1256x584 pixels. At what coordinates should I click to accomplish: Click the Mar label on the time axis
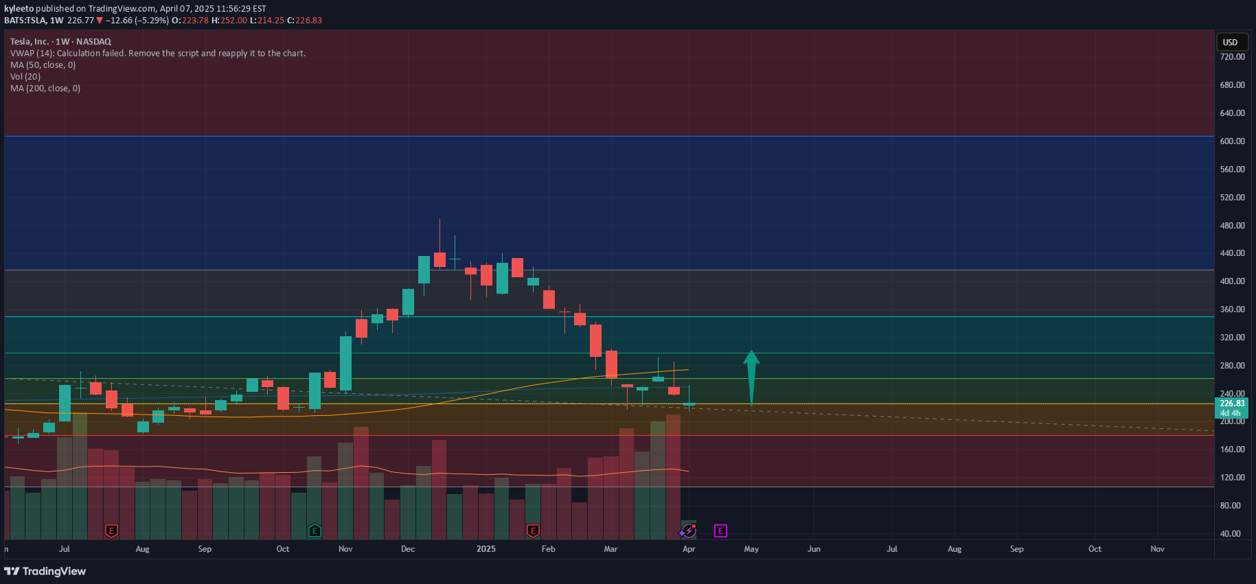point(610,549)
